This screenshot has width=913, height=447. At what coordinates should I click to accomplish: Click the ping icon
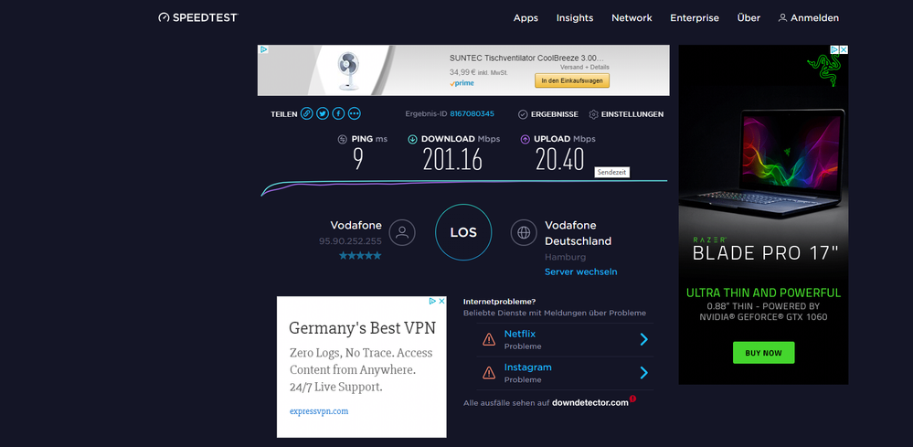point(343,139)
